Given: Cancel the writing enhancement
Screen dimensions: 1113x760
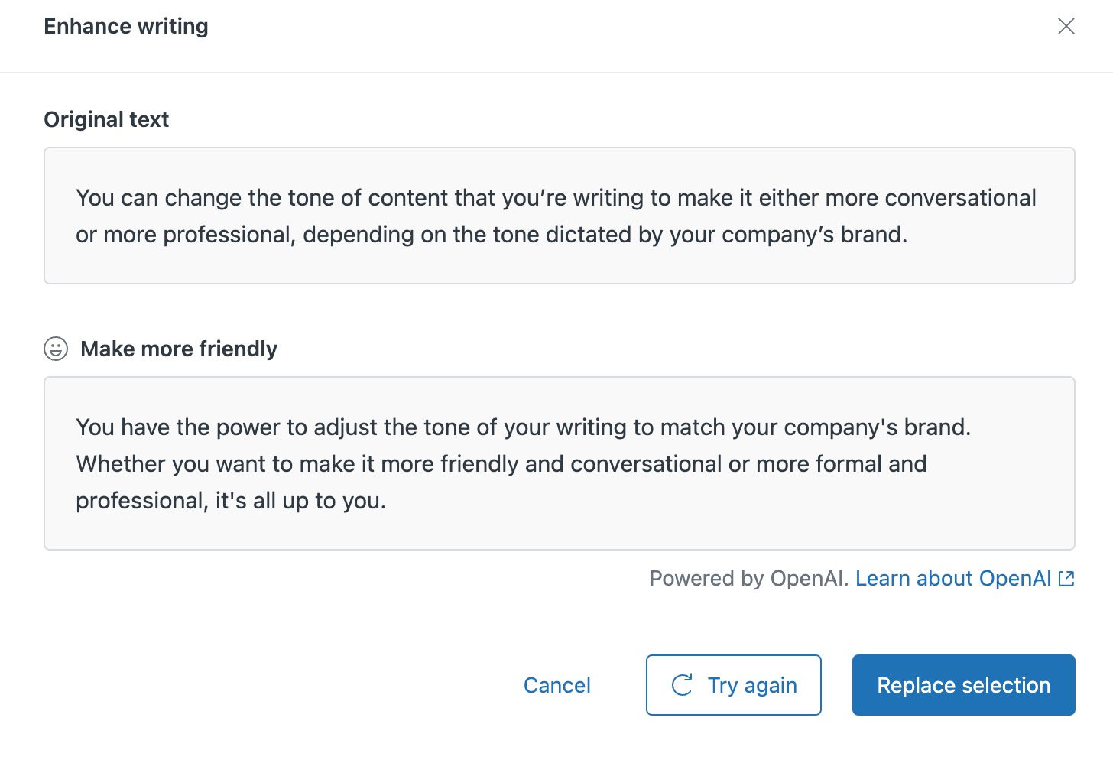Looking at the screenshot, I should [x=557, y=685].
